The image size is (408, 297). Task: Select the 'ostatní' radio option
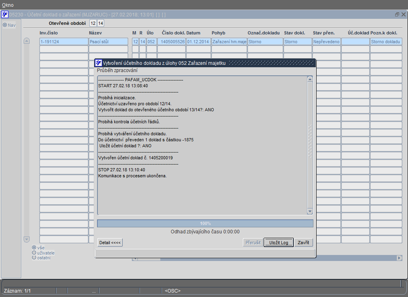click(34, 257)
